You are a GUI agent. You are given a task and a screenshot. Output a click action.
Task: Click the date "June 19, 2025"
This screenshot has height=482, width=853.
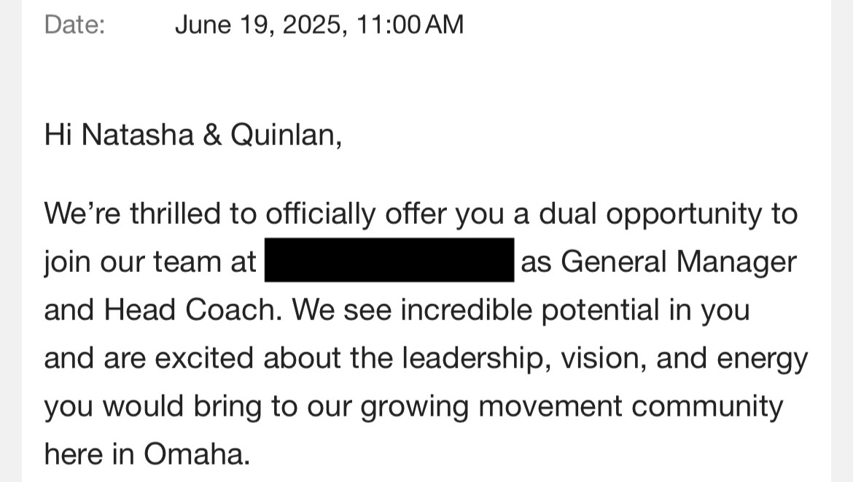[x=256, y=25]
